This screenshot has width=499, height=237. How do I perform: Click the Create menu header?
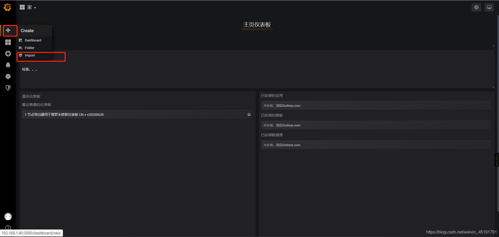tap(27, 31)
